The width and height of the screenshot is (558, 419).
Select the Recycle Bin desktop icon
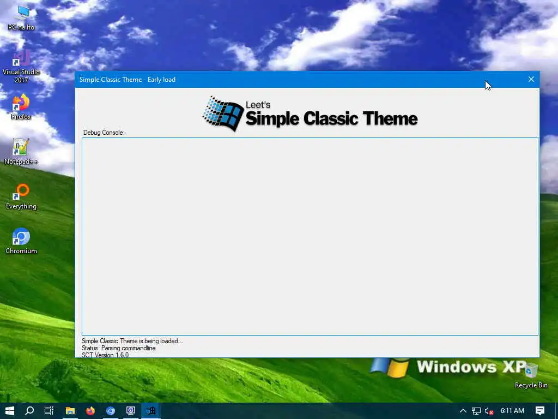tap(531, 375)
